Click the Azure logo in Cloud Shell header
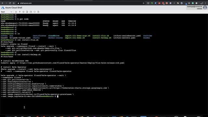The height and width of the screenshot is (117, 208). click(3, 8)
